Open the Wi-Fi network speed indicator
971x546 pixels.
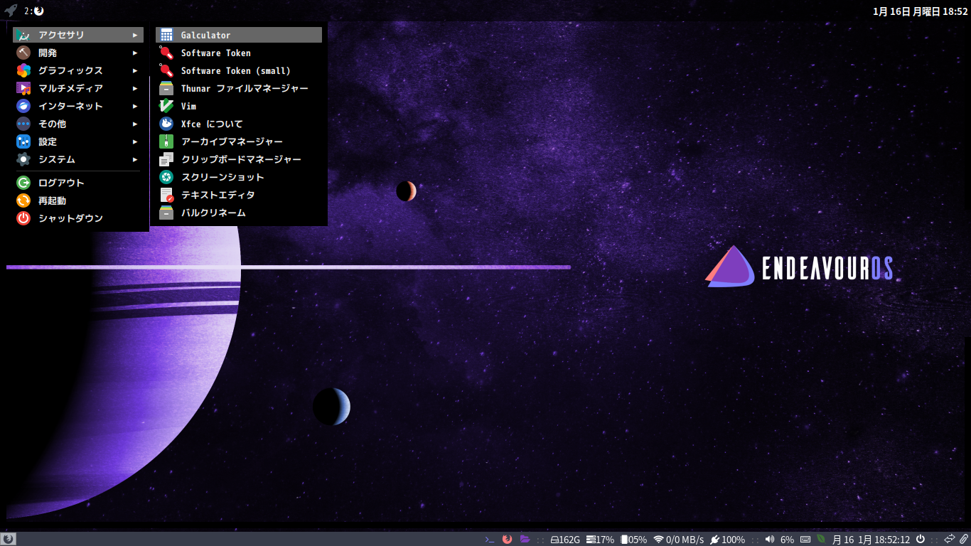[x=678, y=540]
